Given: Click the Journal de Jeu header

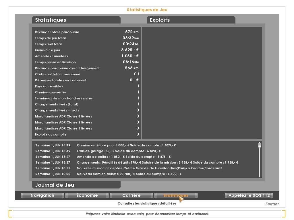Looking at the screenshot, I should pyautogui.click(x=76, y=185).
